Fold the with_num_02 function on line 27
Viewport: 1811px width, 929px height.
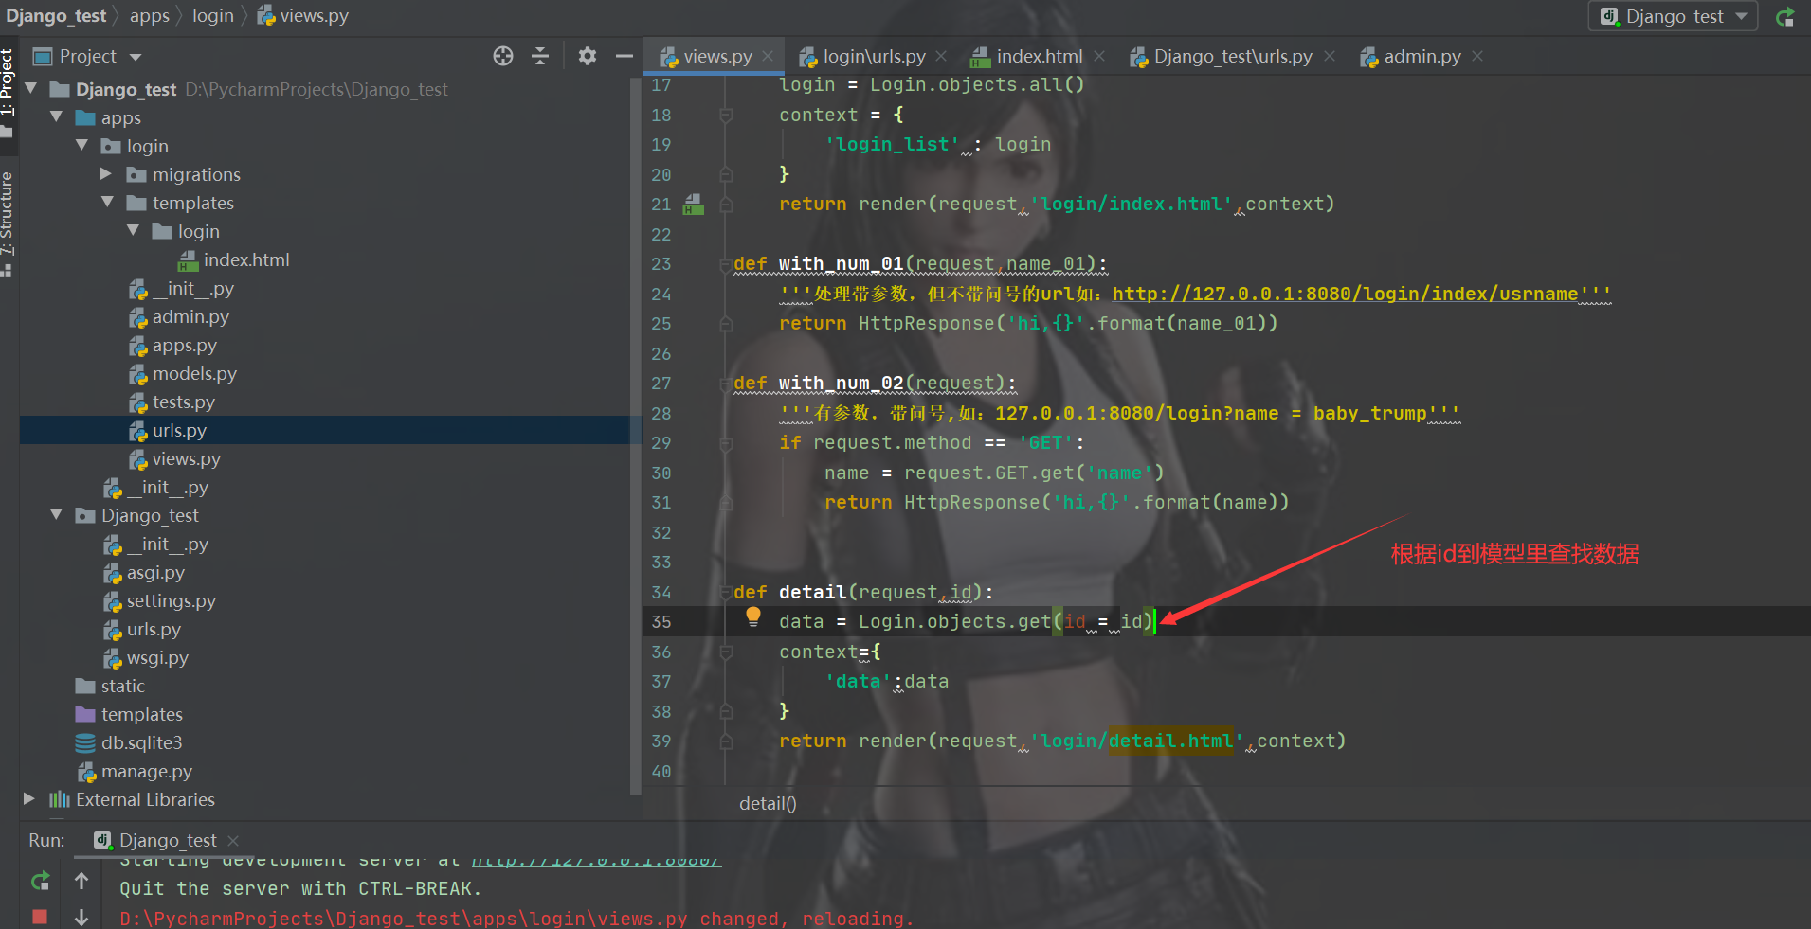pyautogui.click(x=726, y=383)
